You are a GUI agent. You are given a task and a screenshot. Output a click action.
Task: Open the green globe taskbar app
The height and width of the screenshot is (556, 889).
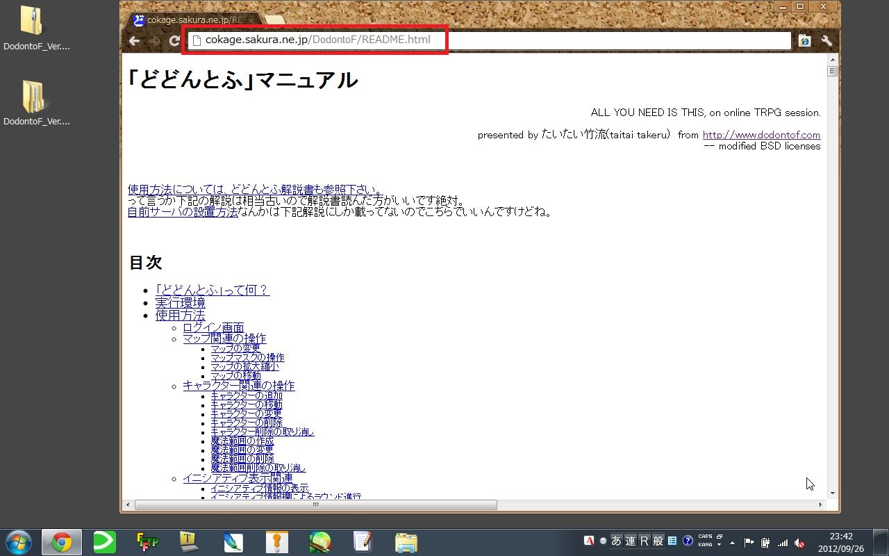tap(319, 542)
